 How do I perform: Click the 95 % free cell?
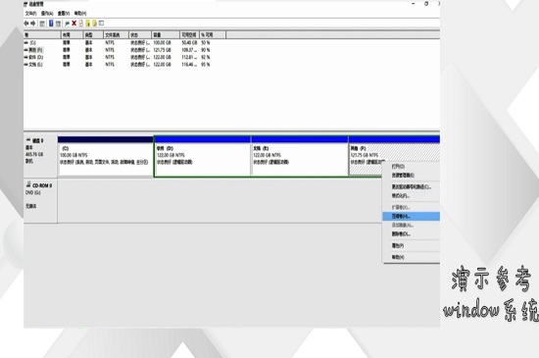(206, 65)
